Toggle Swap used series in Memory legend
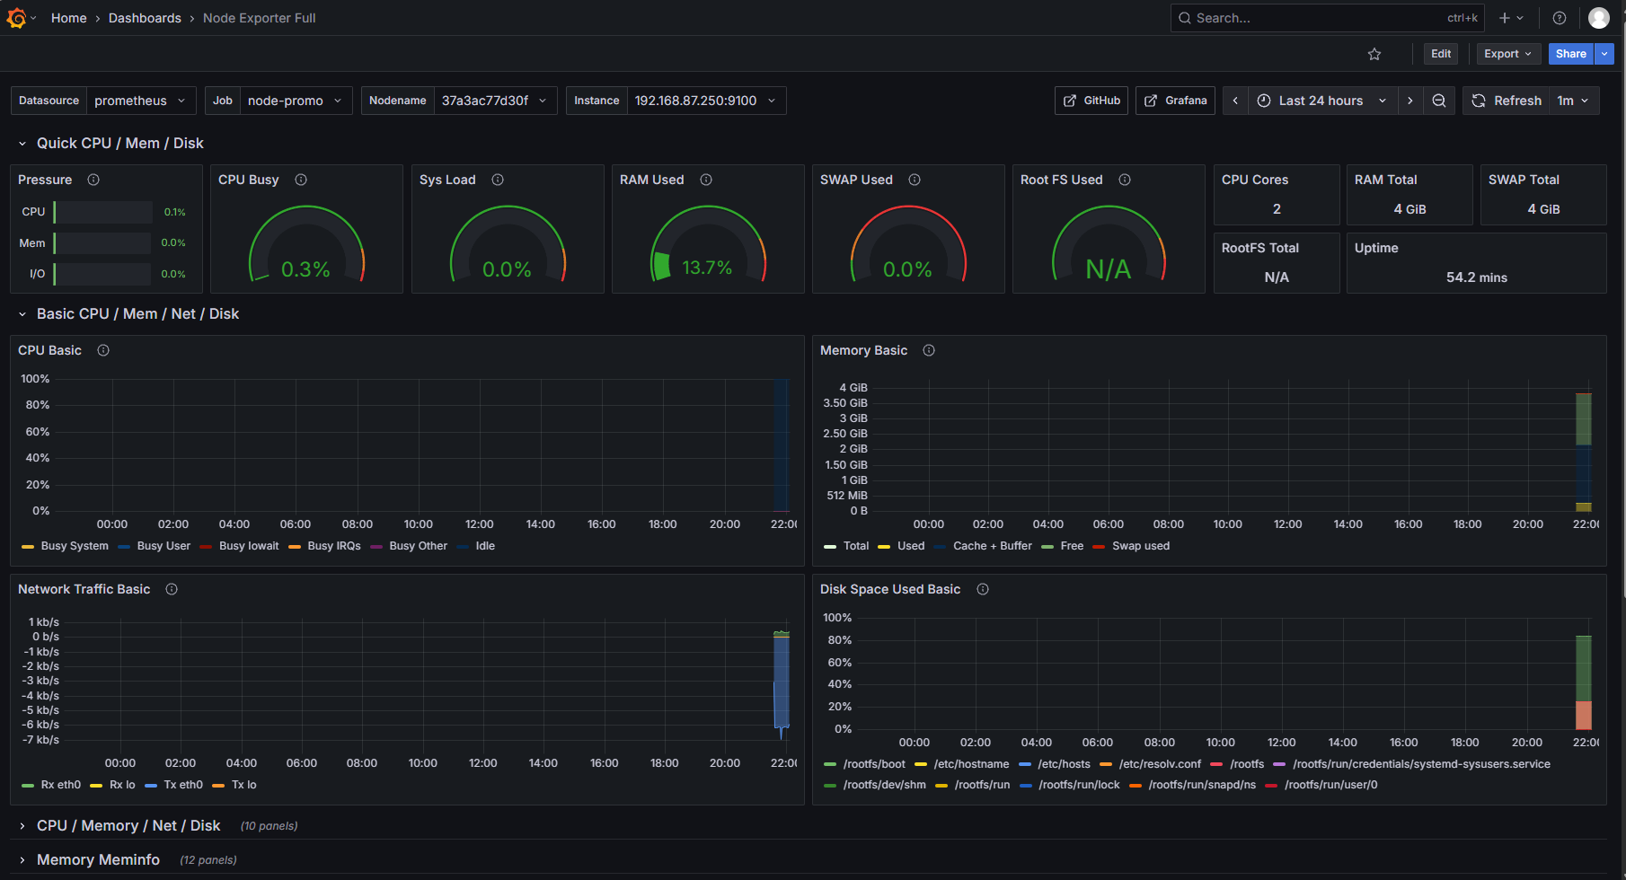 (1140, 546)
